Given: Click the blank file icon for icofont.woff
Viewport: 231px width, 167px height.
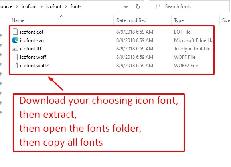Looking at the screenshot, I should [15, 57].
